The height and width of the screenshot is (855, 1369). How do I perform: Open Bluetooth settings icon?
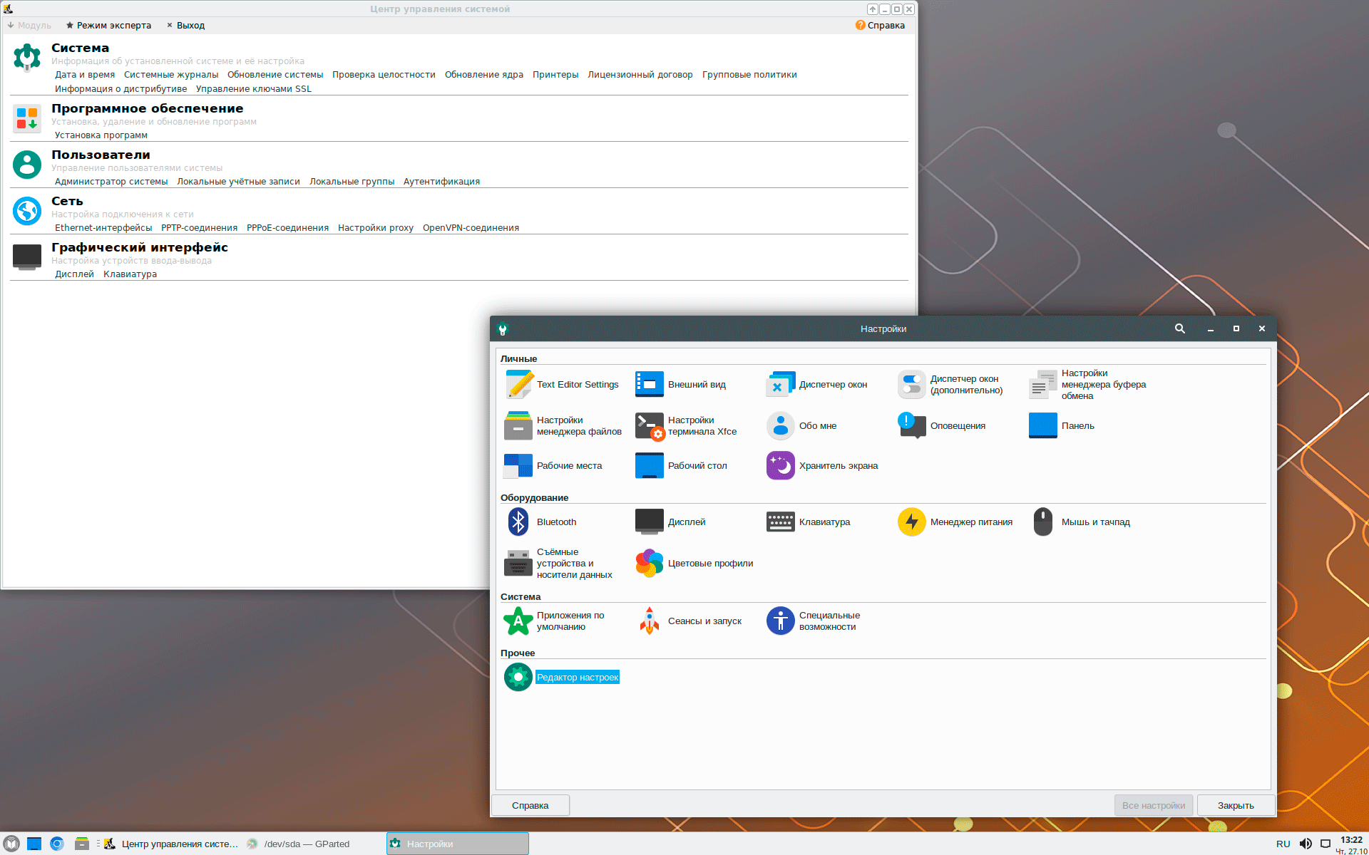[518, 522]
